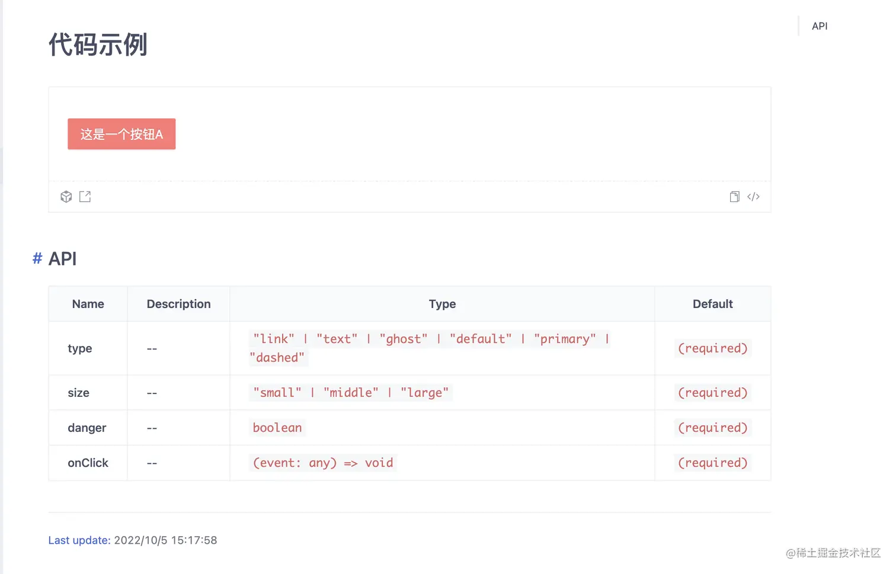Click the Last update label
Screen dimensions: 896x574
pyautogui.click(x=79, y=540)
